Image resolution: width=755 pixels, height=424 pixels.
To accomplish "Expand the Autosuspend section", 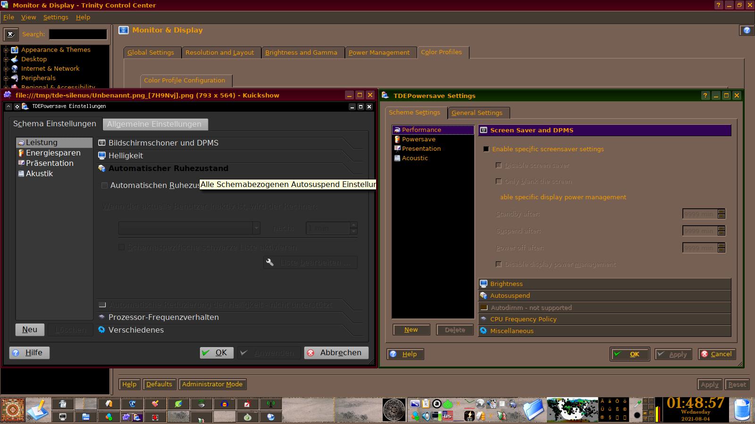I will point(604,295).
